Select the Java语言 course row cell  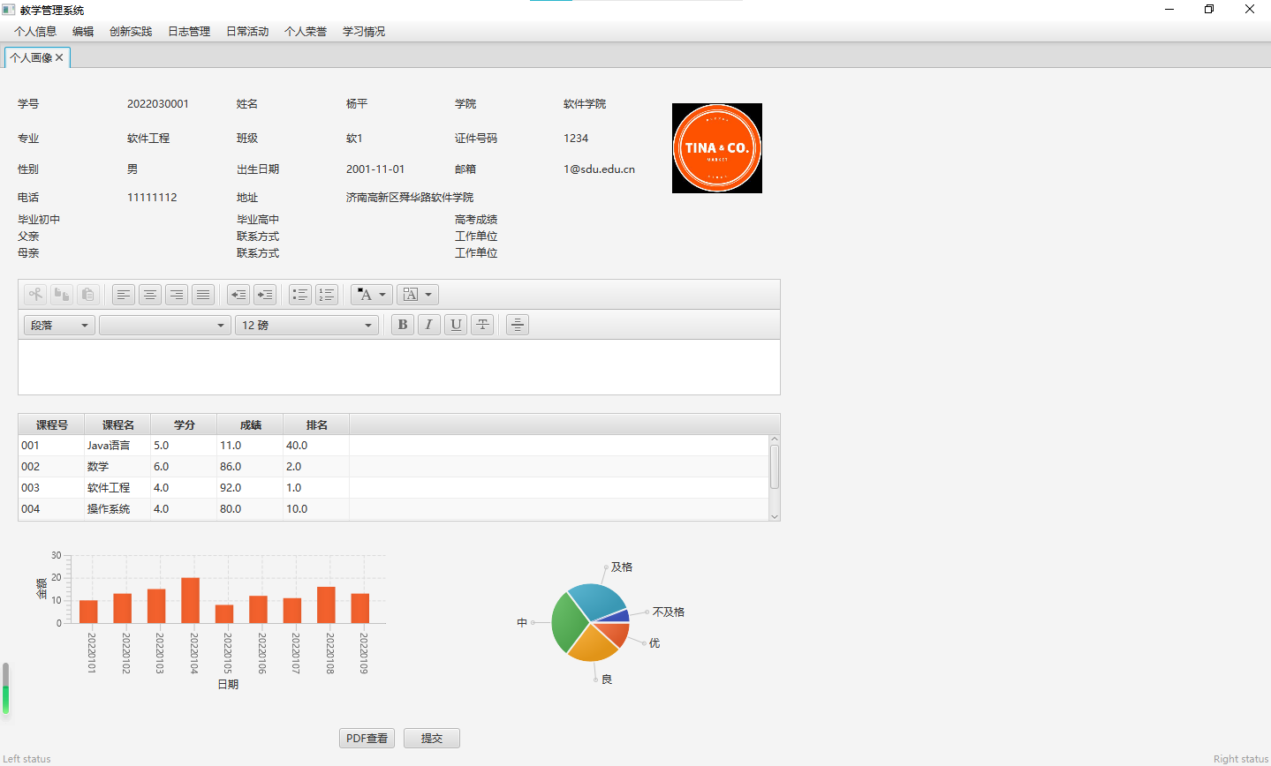pyautogui.click(x=117, y=446)
